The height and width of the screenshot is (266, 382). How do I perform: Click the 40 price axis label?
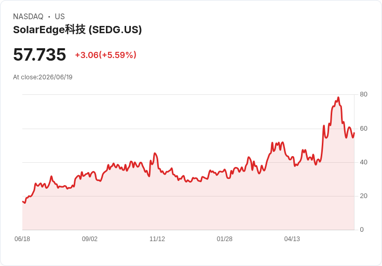363,162
